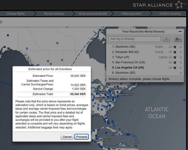Go to the Choose flights step
This screenshot has height=150, width=188.
coord(16,14)
